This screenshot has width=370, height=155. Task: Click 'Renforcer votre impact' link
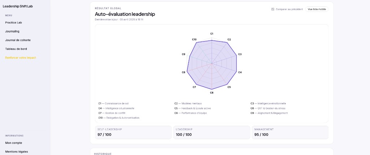pos(21,58)
